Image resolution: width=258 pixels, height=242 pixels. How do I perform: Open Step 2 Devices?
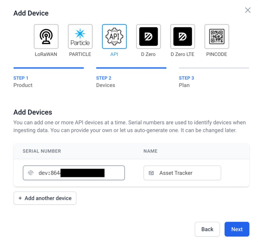click(131, 78)
